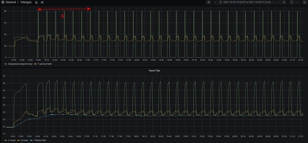Image resolution: width=308 pixels, height=143 pixels.
Task: Open dashboard settings gear icon
Action: pyautogui.click(x=209, y=2)
